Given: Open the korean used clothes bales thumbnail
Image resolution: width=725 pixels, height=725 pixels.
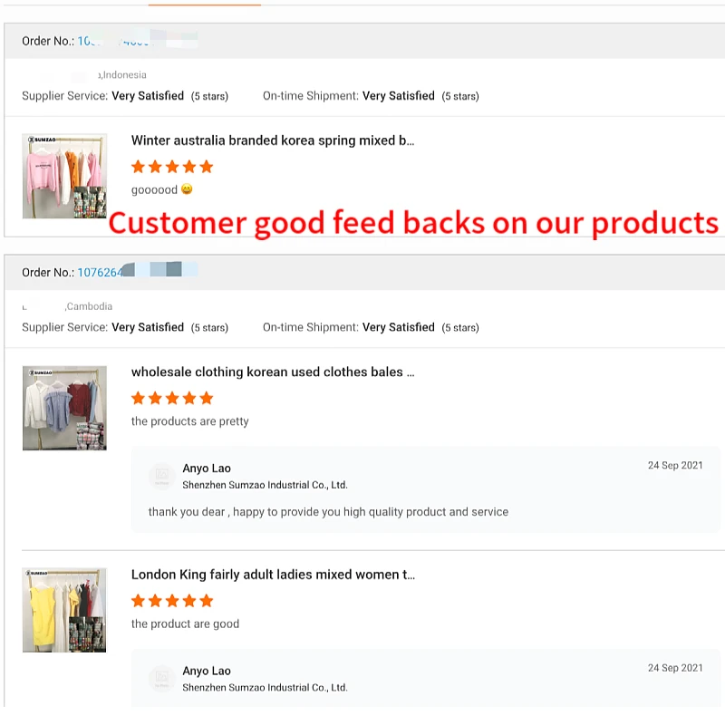Looking at the screenshot, I should pyautogui.click(x=64, y=408).
